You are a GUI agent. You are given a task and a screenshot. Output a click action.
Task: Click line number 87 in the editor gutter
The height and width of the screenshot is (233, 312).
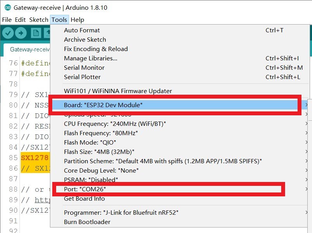(13, 179)
